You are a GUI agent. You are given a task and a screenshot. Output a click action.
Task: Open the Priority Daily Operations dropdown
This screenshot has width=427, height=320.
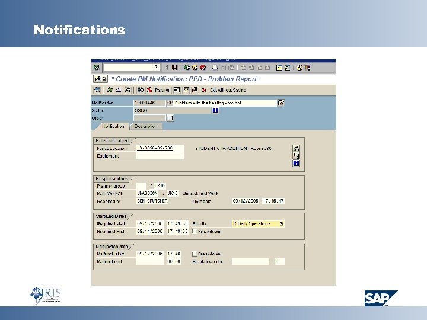(x=281, y=223)
